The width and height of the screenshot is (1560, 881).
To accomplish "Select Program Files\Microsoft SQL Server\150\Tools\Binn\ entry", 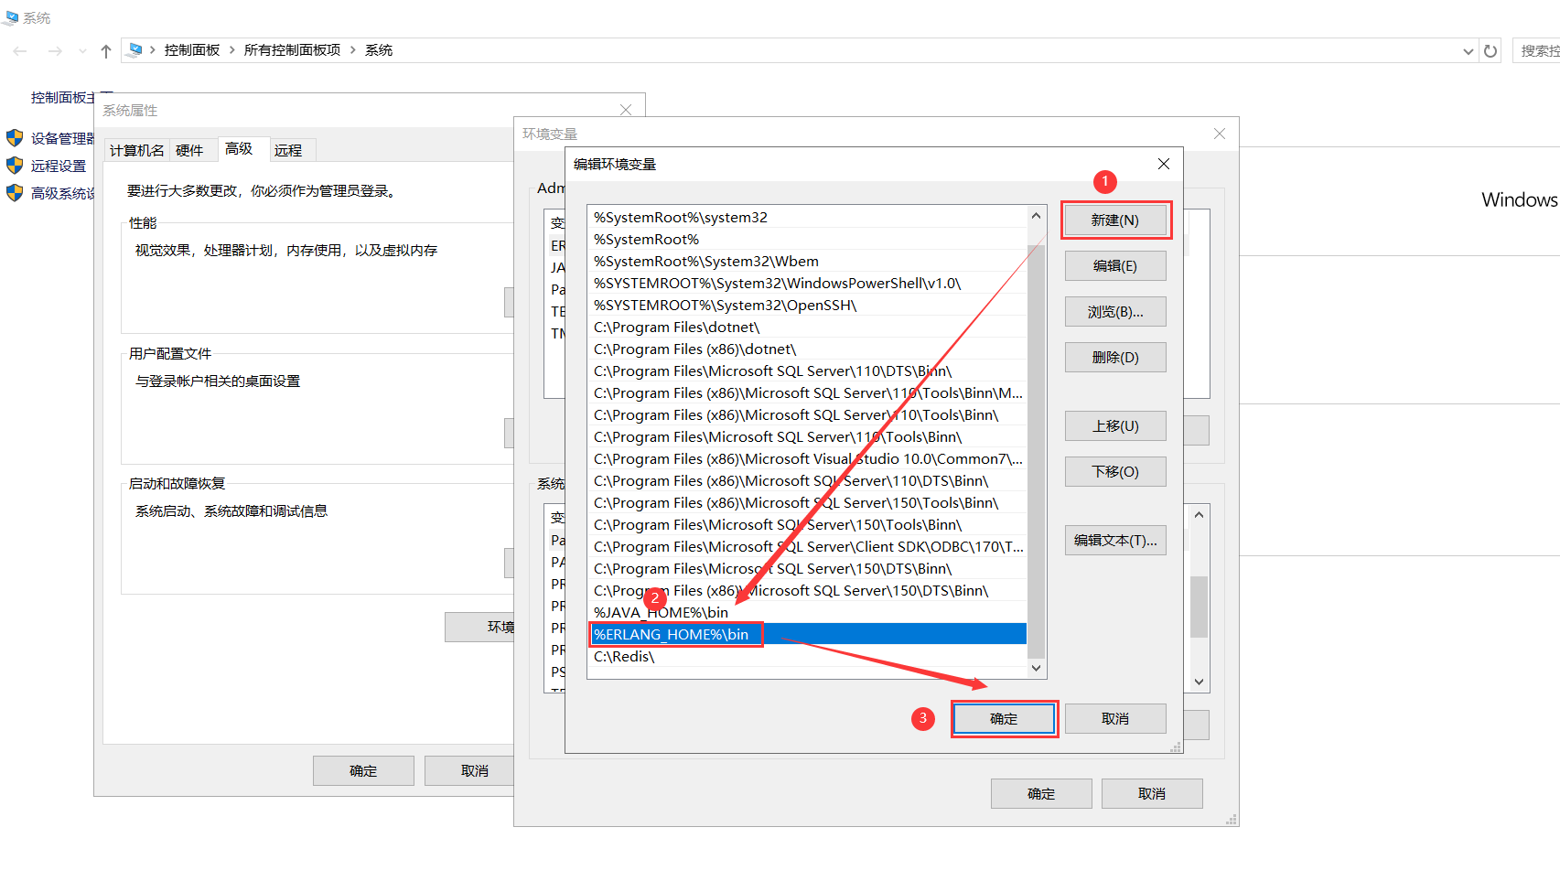I will (807, 525).
